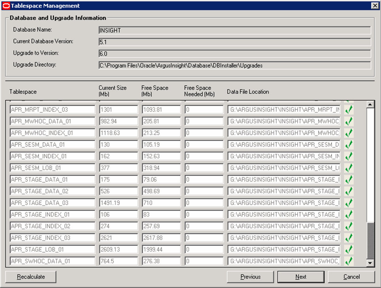This screenshot has height=288, width=381.
Task: Click the Upgrade Directory path field
Action: tap(235, 65)
